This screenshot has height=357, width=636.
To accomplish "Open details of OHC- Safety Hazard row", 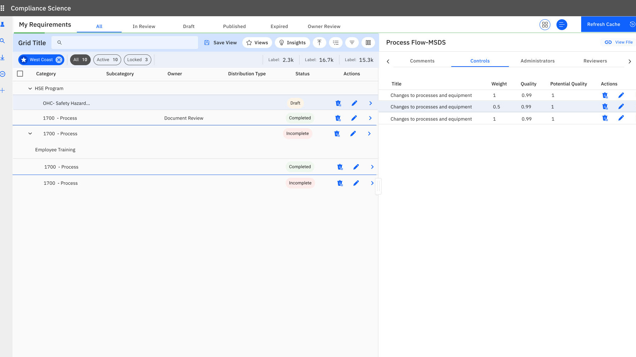I will pos(371,103).
